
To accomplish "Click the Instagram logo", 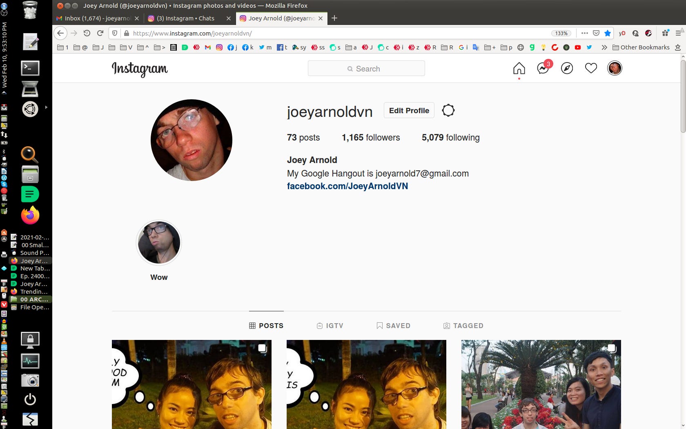I will point(140,69).
